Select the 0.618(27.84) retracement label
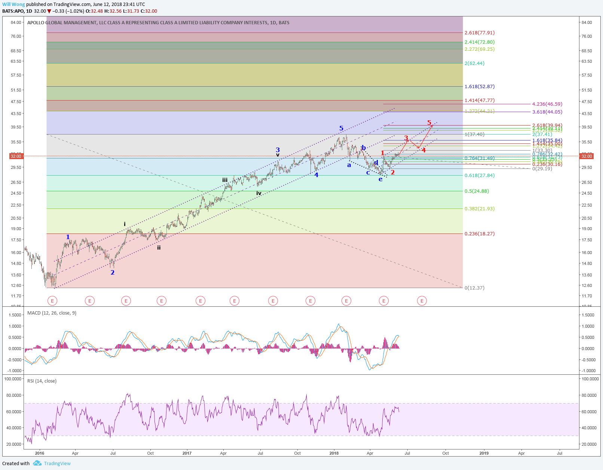603x470 pixels. click(480, 176)
